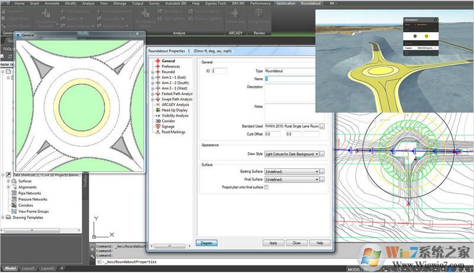
Task: Enable Project plan onto final surface
Action: pos(267,187)
